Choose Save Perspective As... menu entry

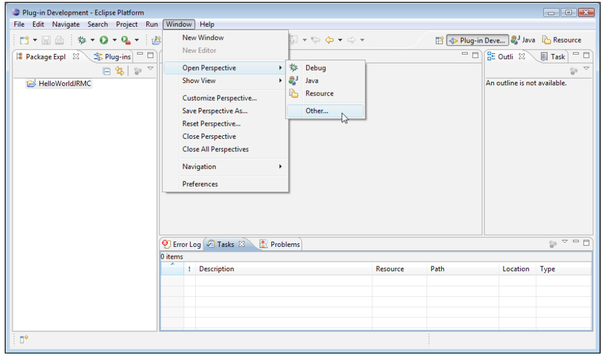[x=226, y=111]
